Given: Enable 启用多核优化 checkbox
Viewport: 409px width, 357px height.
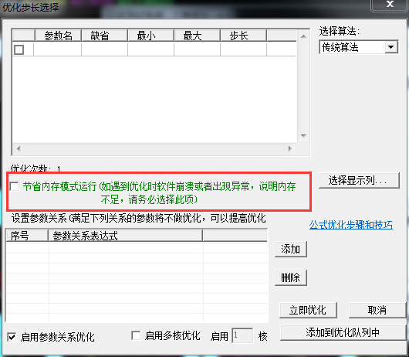Looking at the screenshot, I should pyautogui.click(x=136, y=335).
